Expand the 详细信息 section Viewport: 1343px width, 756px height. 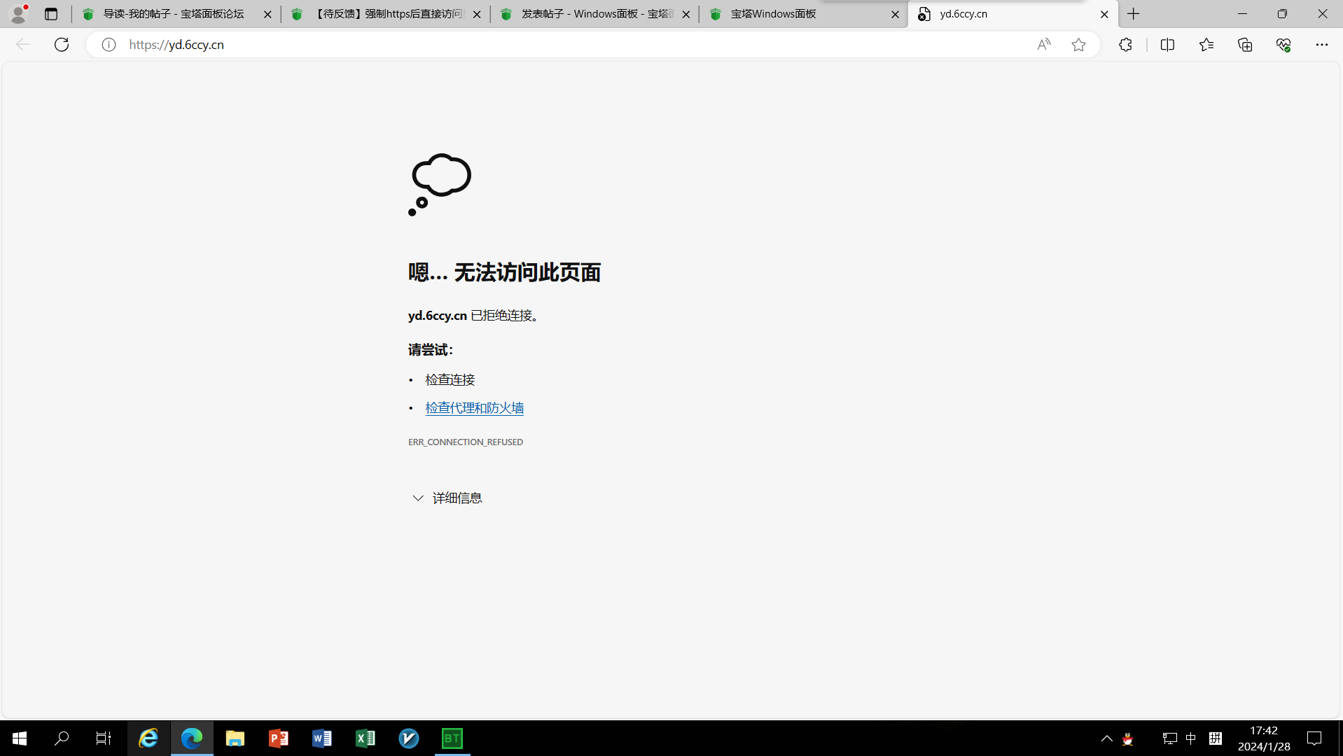coord(447,498)
